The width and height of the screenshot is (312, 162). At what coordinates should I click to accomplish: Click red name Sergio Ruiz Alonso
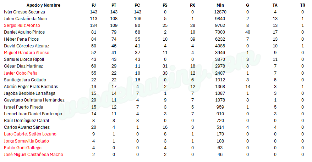point(22,25)
